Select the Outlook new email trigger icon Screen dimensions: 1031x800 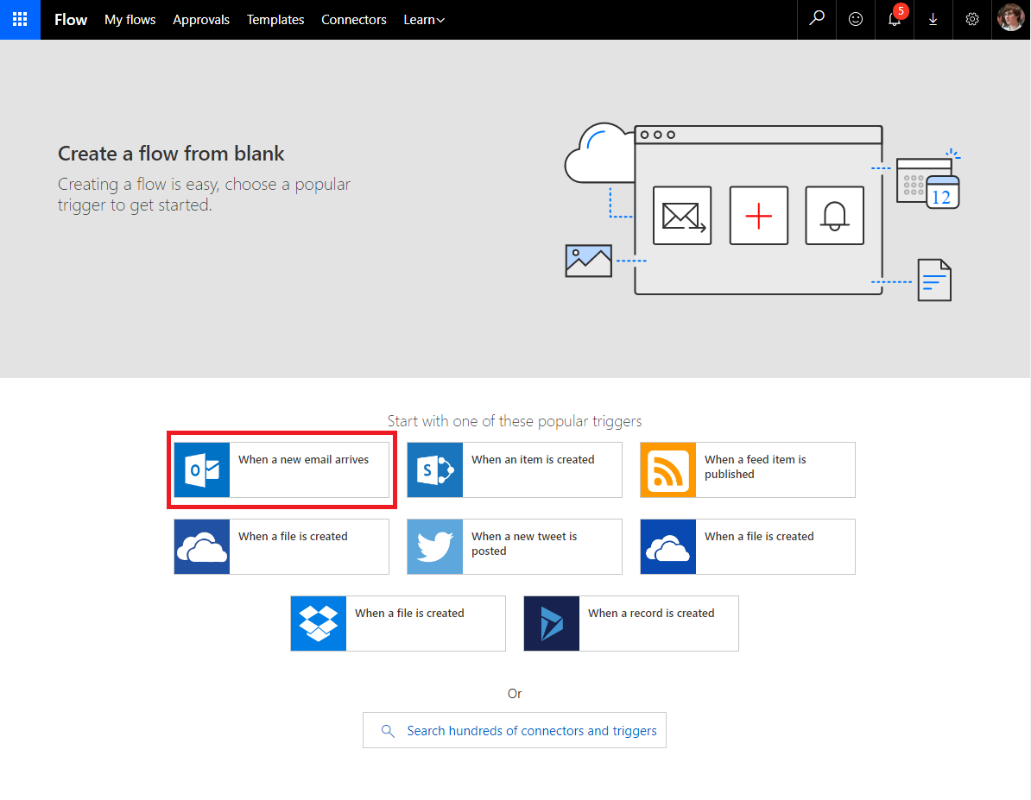[202, 469]
